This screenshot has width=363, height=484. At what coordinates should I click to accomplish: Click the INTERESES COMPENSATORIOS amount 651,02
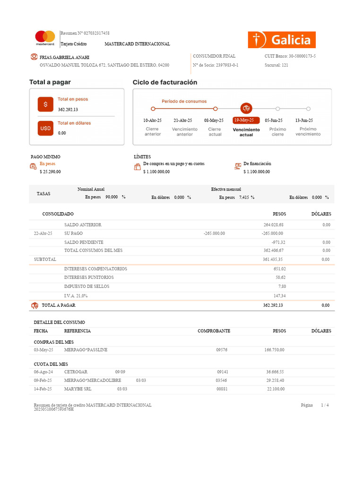pos(280,269)
